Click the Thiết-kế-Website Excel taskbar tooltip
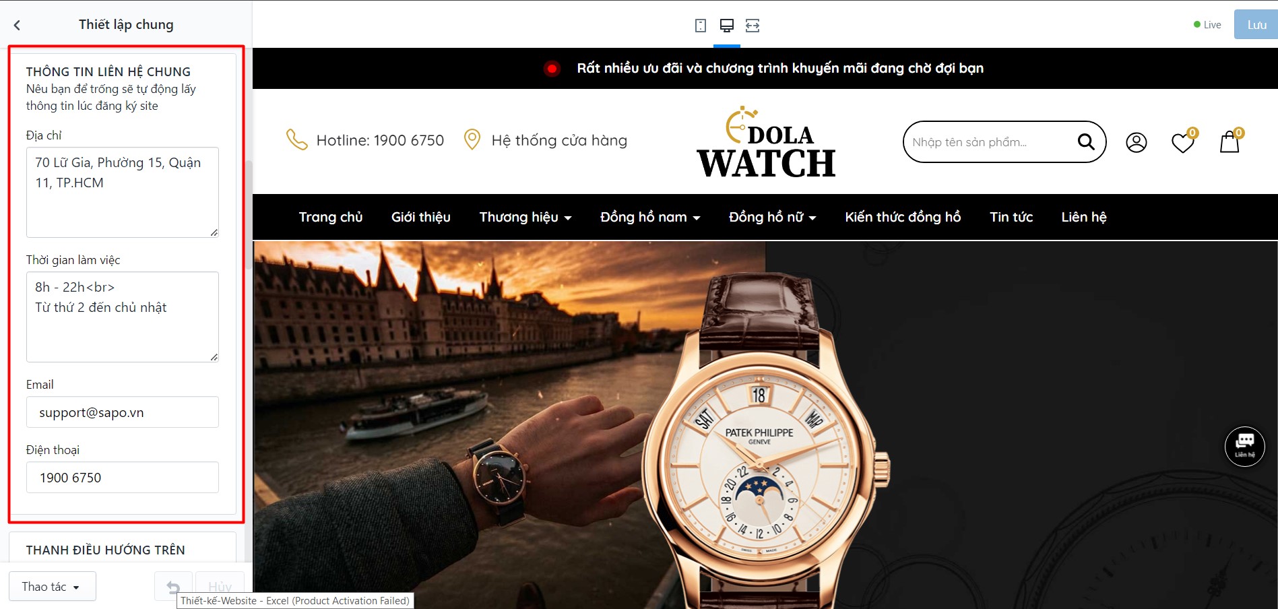The height and width of the screenshot is (609, 1278). coord(295,601)
